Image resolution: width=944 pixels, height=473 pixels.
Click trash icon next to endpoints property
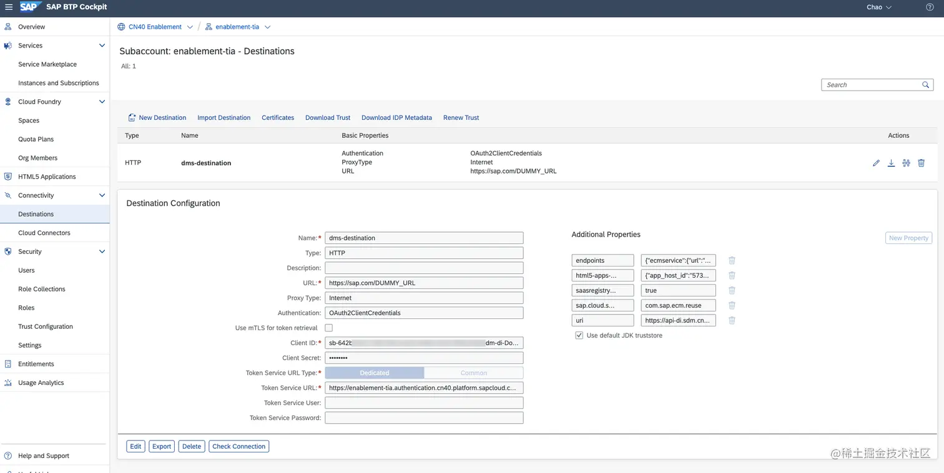(x=732, y=260)
